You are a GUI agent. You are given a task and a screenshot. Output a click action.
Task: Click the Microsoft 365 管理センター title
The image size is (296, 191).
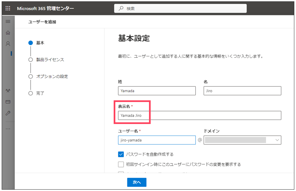click(x=45, y=8)
